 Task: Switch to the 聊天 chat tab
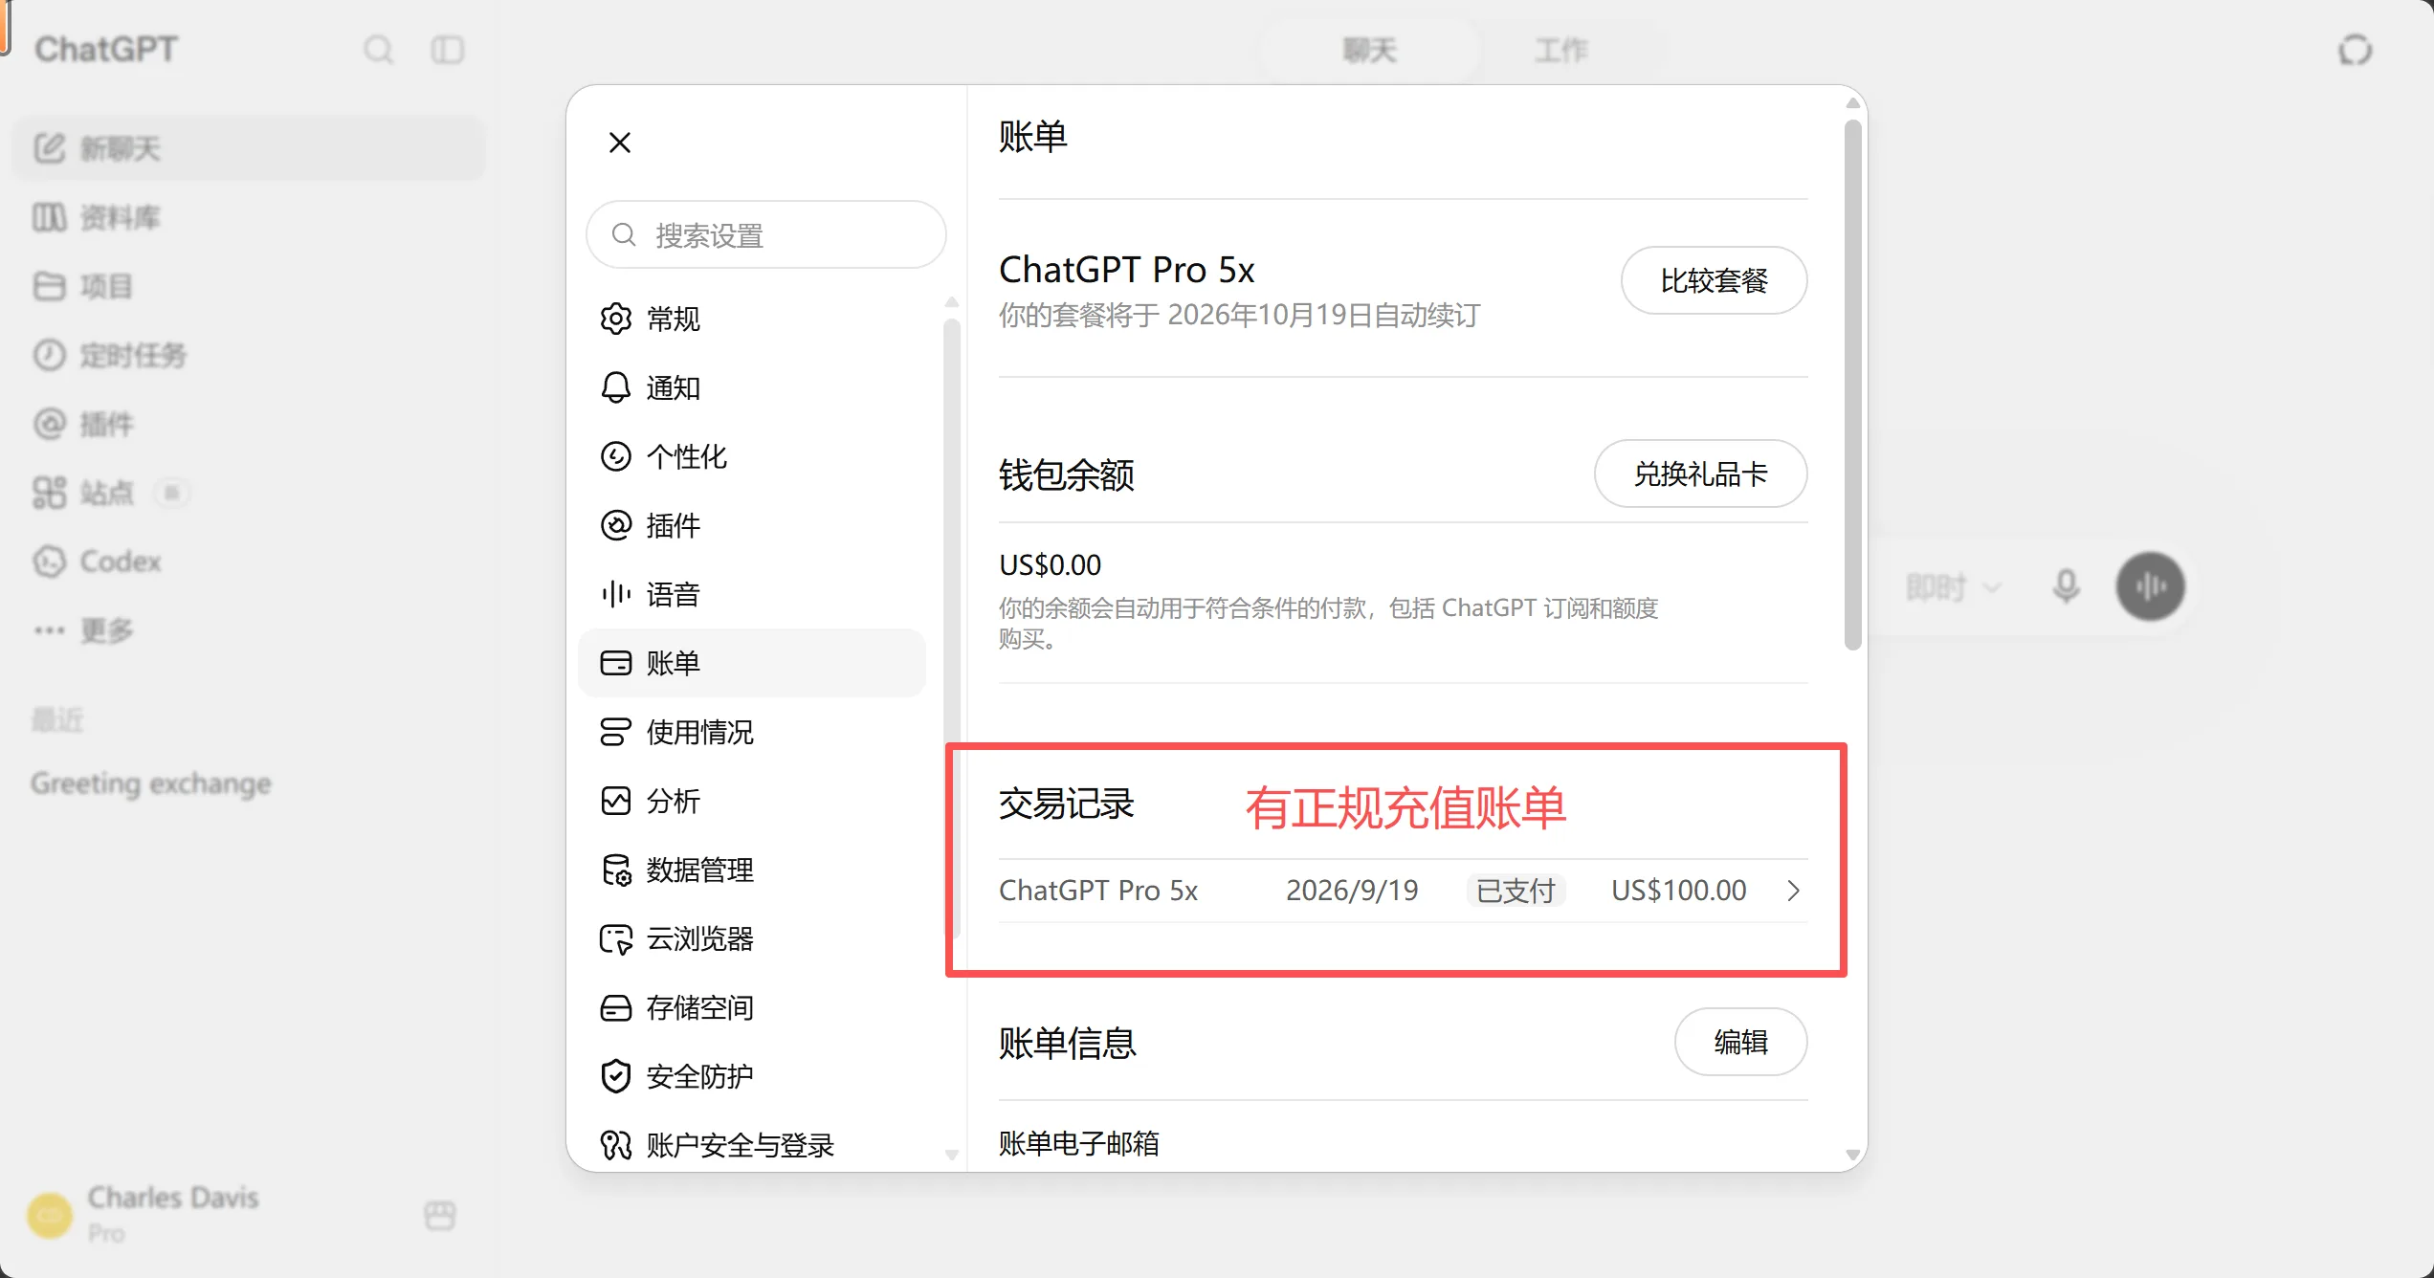[x=1369, y=50]
